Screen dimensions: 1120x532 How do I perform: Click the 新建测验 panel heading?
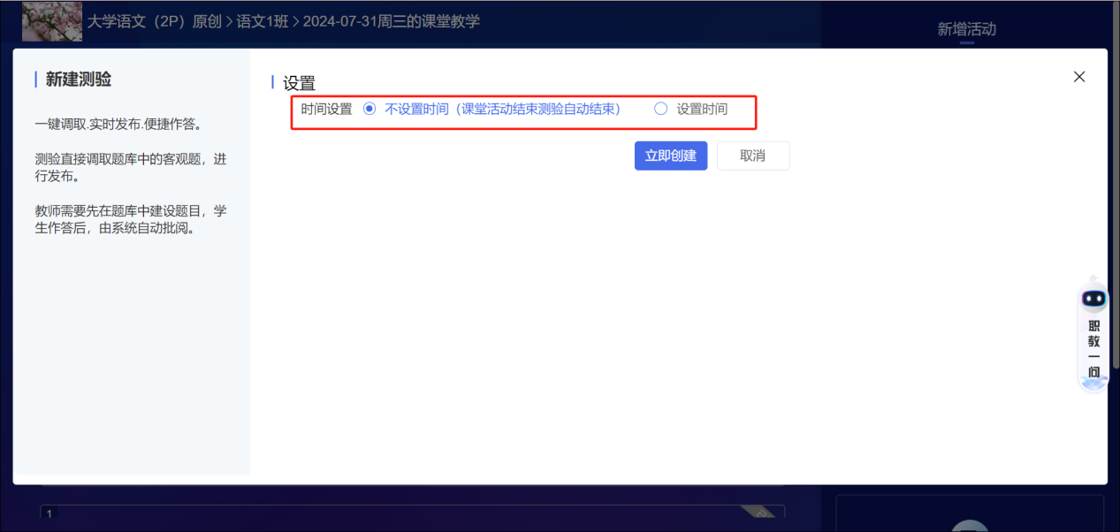(78, 80)
